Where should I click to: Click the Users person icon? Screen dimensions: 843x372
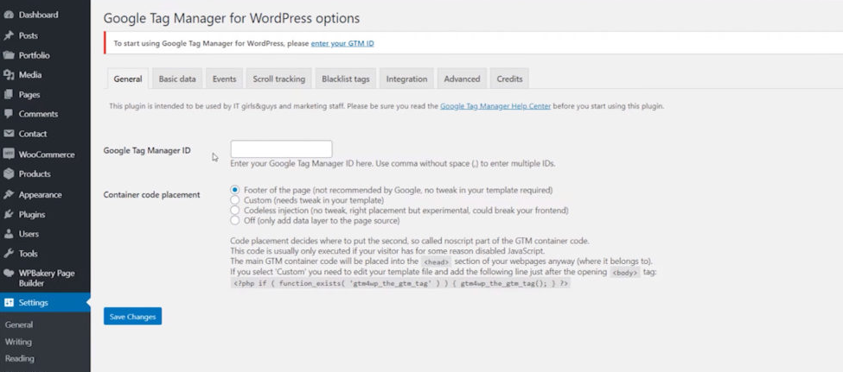point(9,234)
